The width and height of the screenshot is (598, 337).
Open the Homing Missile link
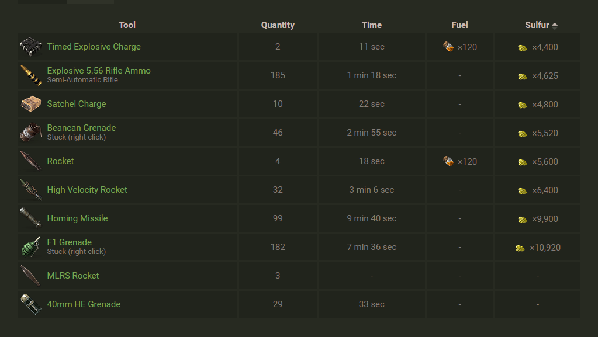[77, 218]
